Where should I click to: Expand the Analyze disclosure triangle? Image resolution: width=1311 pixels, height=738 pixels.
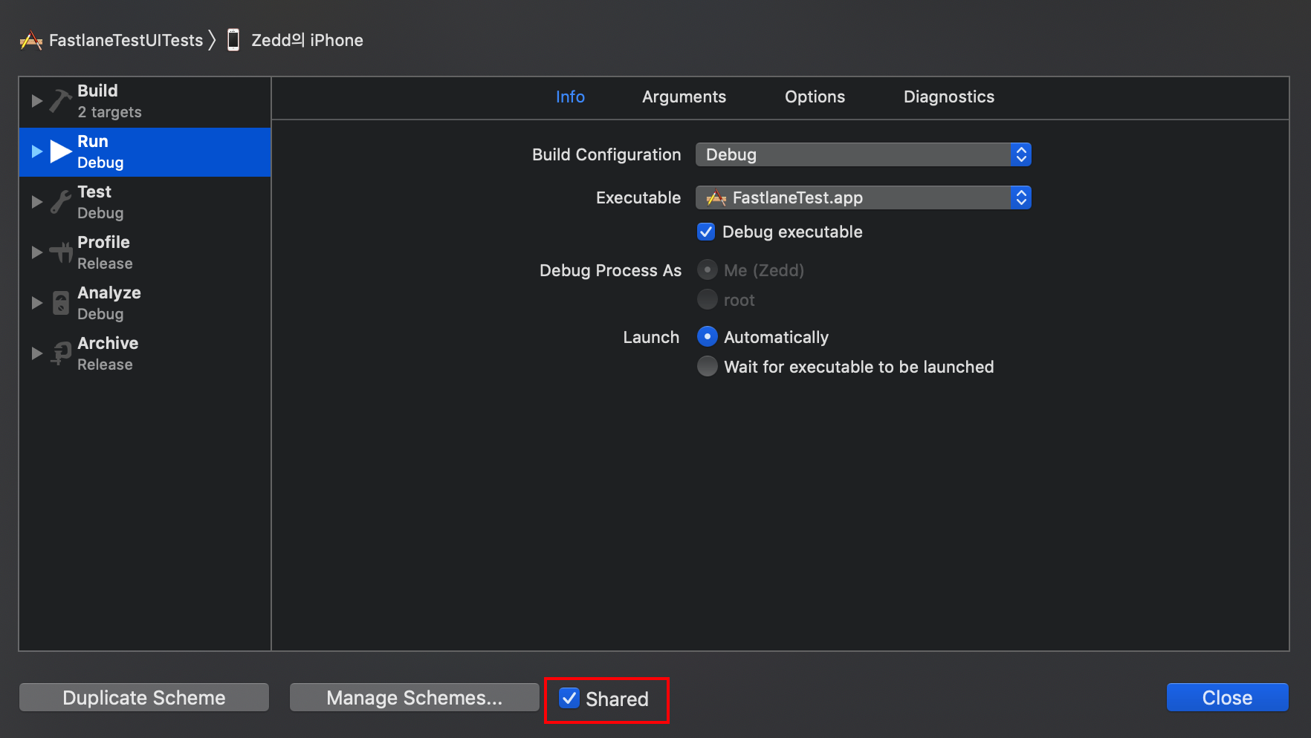(36, 303)
